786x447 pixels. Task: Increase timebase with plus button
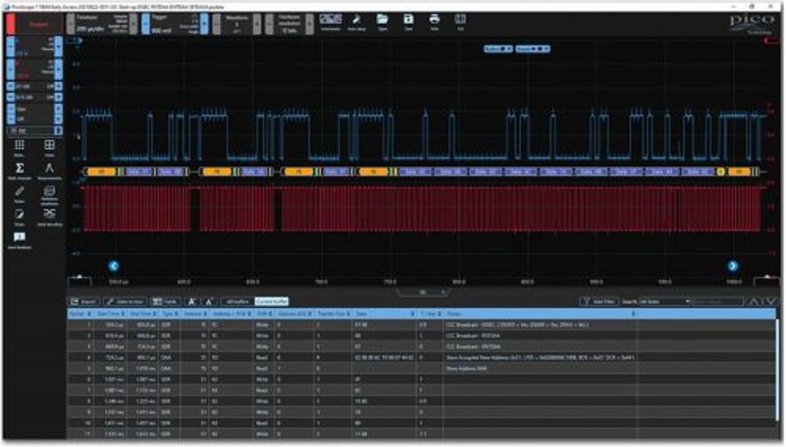pos(133,24)
